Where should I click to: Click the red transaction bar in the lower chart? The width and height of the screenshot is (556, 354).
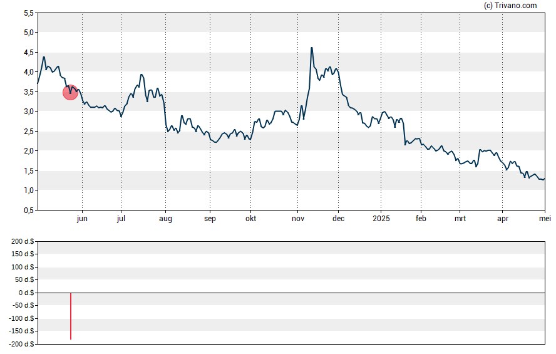[71, 316]
